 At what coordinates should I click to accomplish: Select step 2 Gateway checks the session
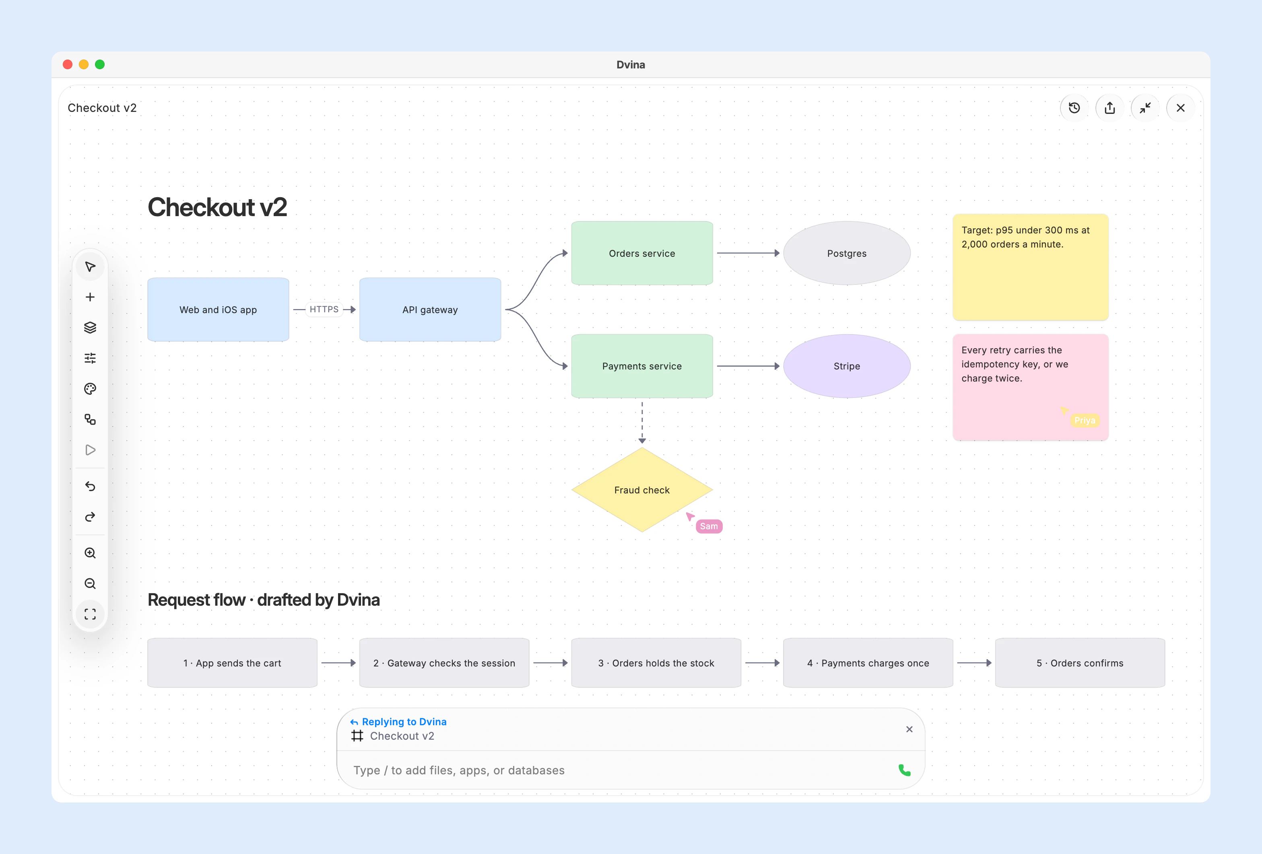(444, 663)
